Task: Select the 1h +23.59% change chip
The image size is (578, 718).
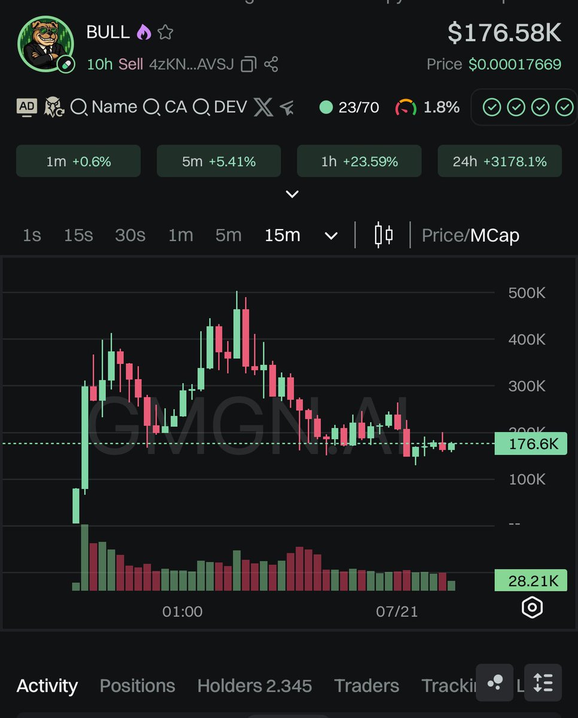Action: tap(360, 161)
